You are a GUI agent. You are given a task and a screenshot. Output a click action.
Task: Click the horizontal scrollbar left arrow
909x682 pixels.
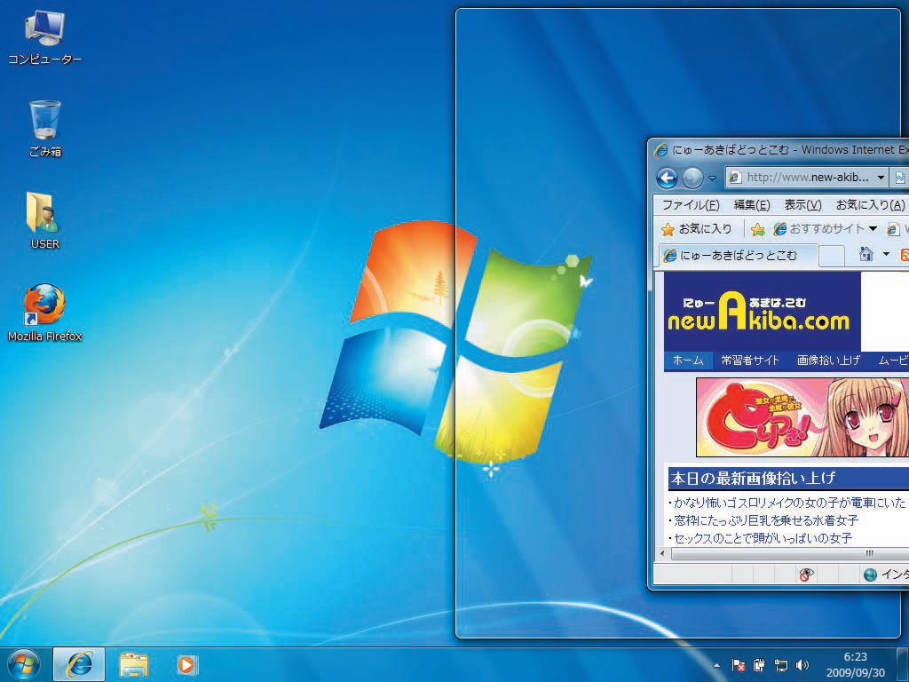tap(662, 553)
